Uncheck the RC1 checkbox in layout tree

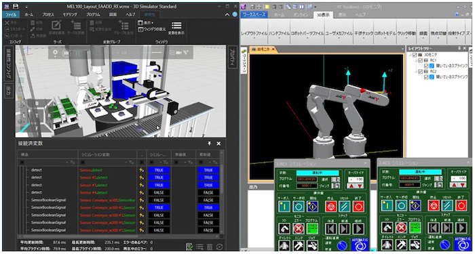point(421,60)
